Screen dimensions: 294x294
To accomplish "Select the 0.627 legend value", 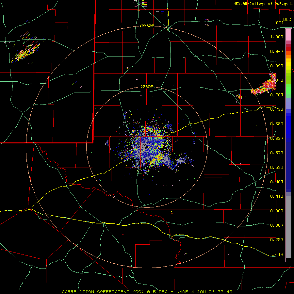I will pyautogui.click(x=277, y=139).
